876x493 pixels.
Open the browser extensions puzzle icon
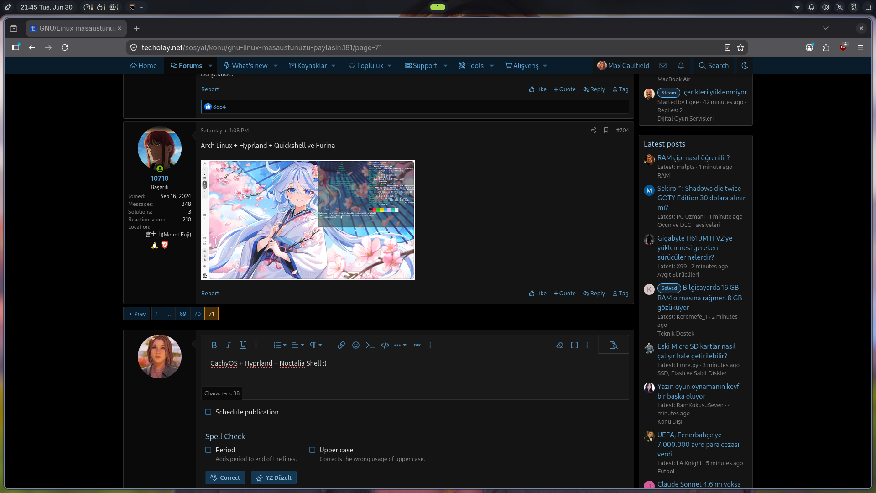coord(826,47)
